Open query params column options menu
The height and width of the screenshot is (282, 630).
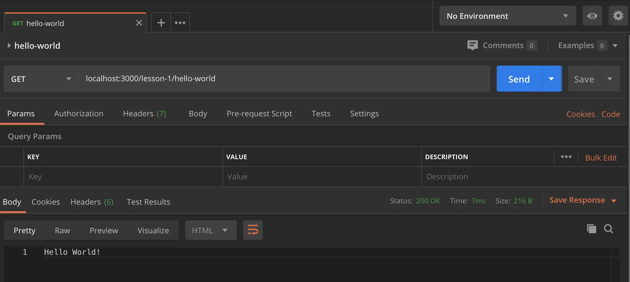point(566,157)
